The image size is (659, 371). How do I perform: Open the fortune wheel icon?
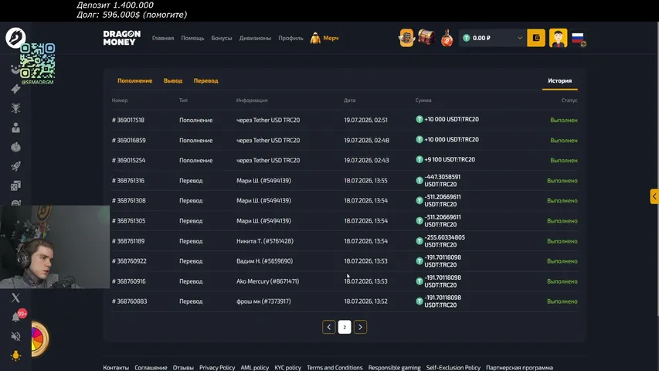coord(39,339)
